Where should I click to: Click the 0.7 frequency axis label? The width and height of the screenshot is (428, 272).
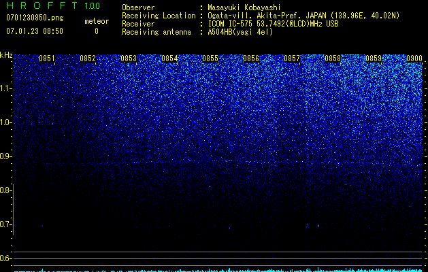coord(5,224)
